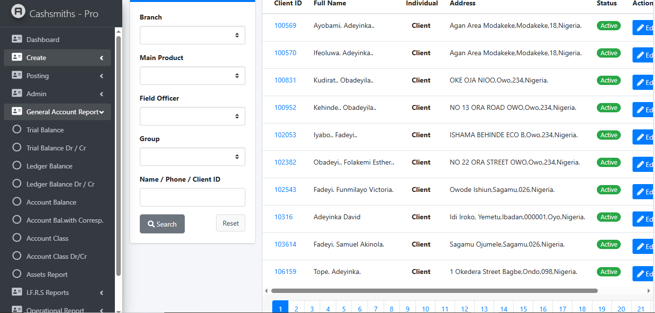Click the horizontal scrollbar under client table

click(x=434, y=291)
